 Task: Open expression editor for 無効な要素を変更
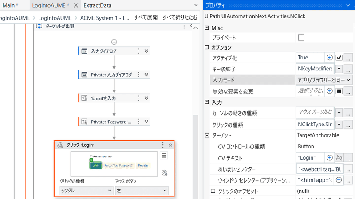(x=348, y=91)
